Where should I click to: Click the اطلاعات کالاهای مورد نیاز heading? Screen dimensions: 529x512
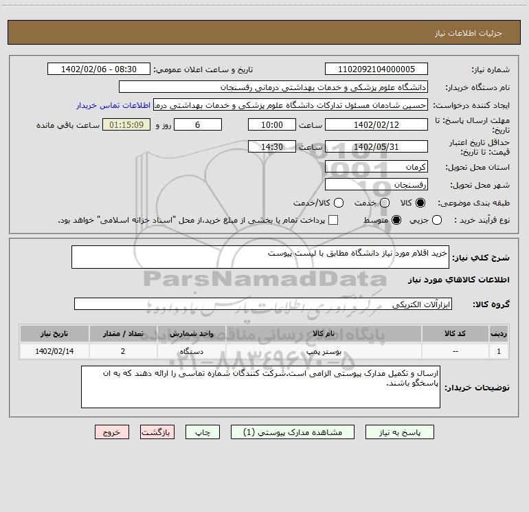(x=459, y=280)
